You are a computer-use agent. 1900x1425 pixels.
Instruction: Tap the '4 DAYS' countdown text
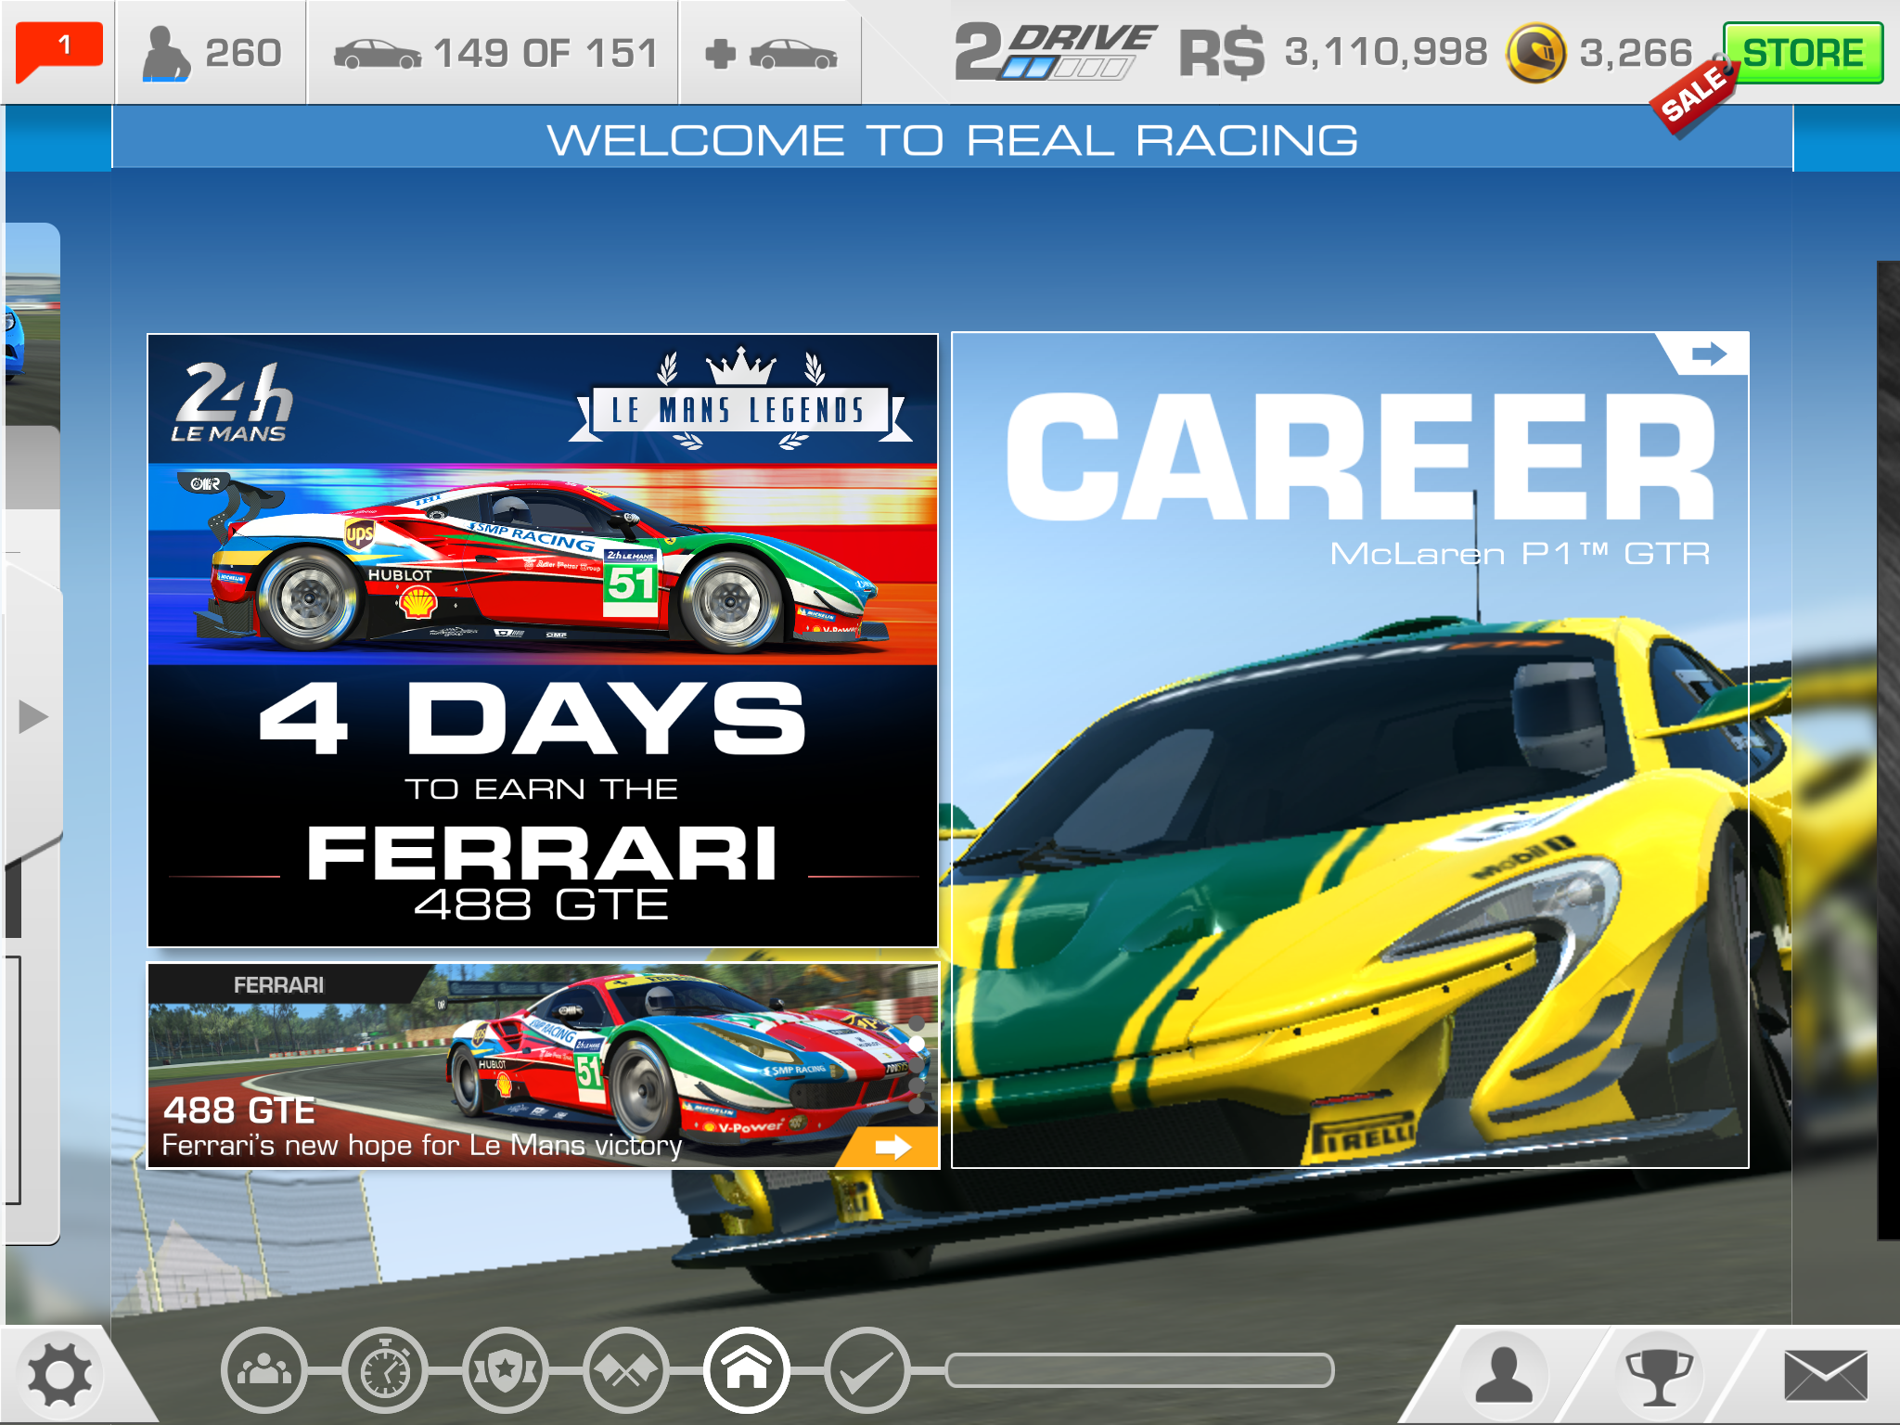pos(533,719)
